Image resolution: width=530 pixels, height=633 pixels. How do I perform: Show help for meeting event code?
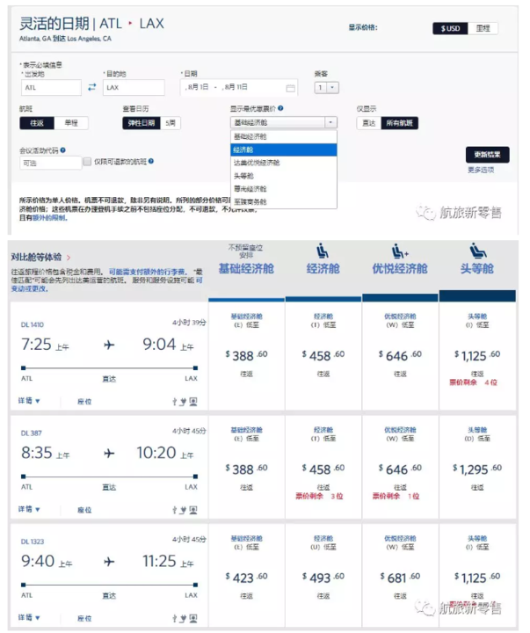pyautogui.click(x=63, y=150)
